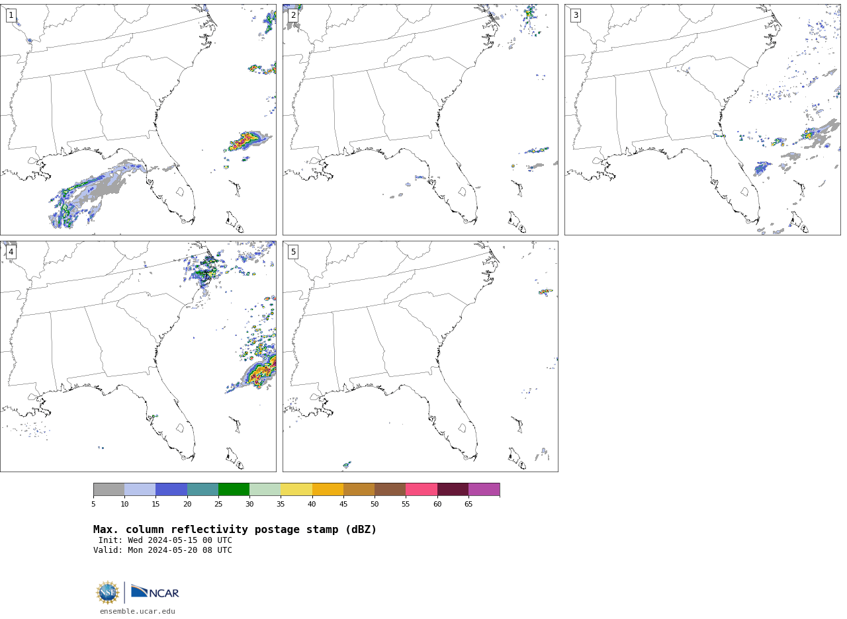847x619 pixels.
Task: Click the pink 55-60 dBZ swatch
Action: coord(422,489)
